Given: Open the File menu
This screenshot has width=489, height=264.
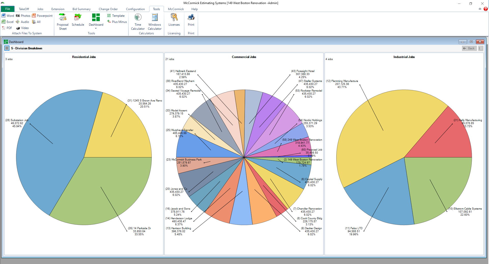Looking at the screenshot, I should click(8, 9).
